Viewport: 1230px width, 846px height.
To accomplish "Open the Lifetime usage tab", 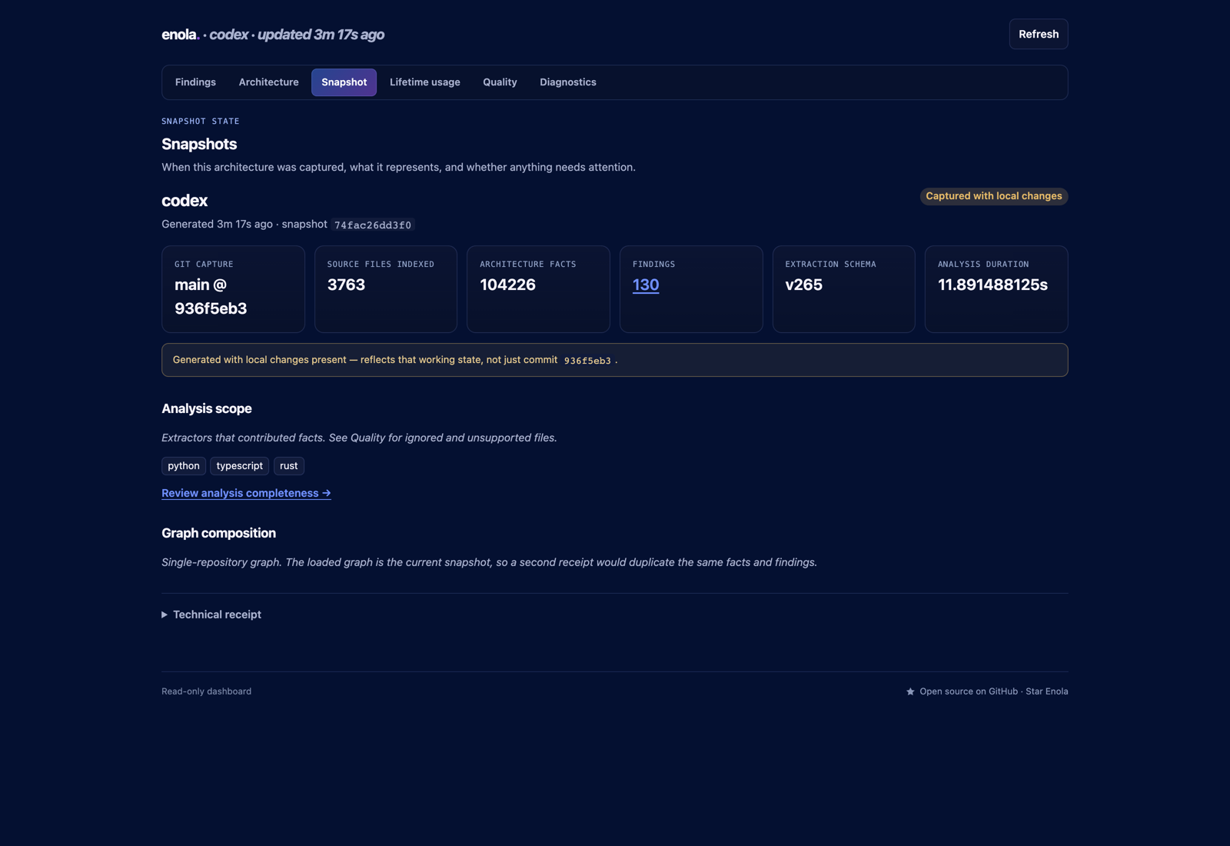I will (424, 82).
